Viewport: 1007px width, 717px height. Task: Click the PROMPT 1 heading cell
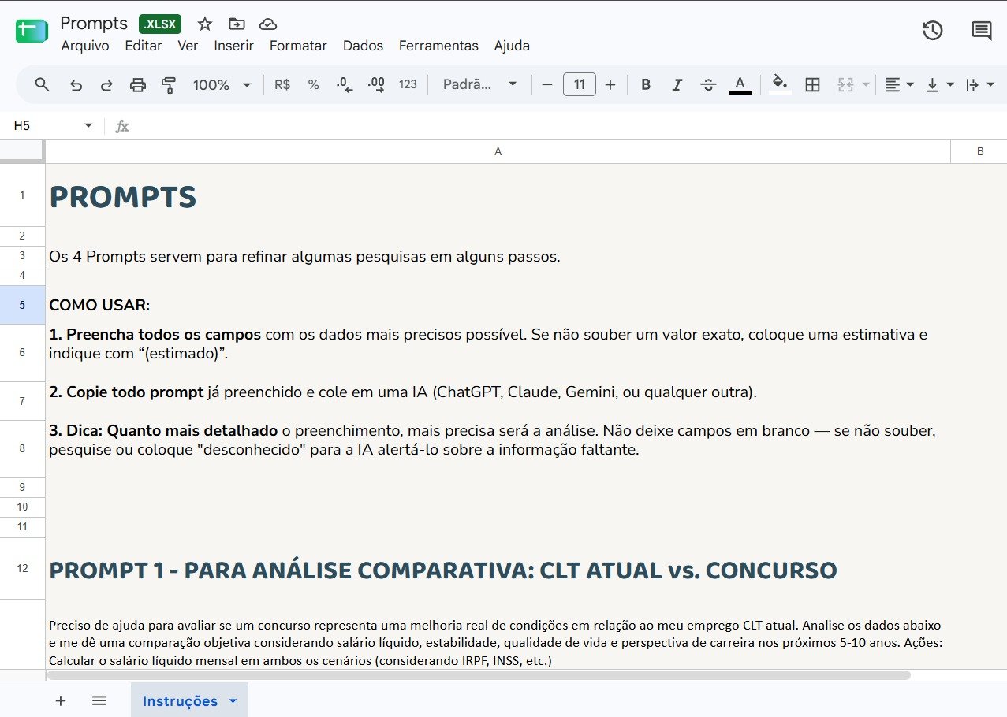coord(498,569)
